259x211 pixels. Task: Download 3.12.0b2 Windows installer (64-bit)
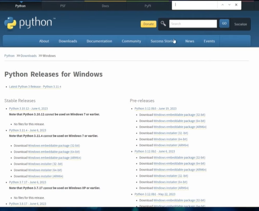coord(170,182)
